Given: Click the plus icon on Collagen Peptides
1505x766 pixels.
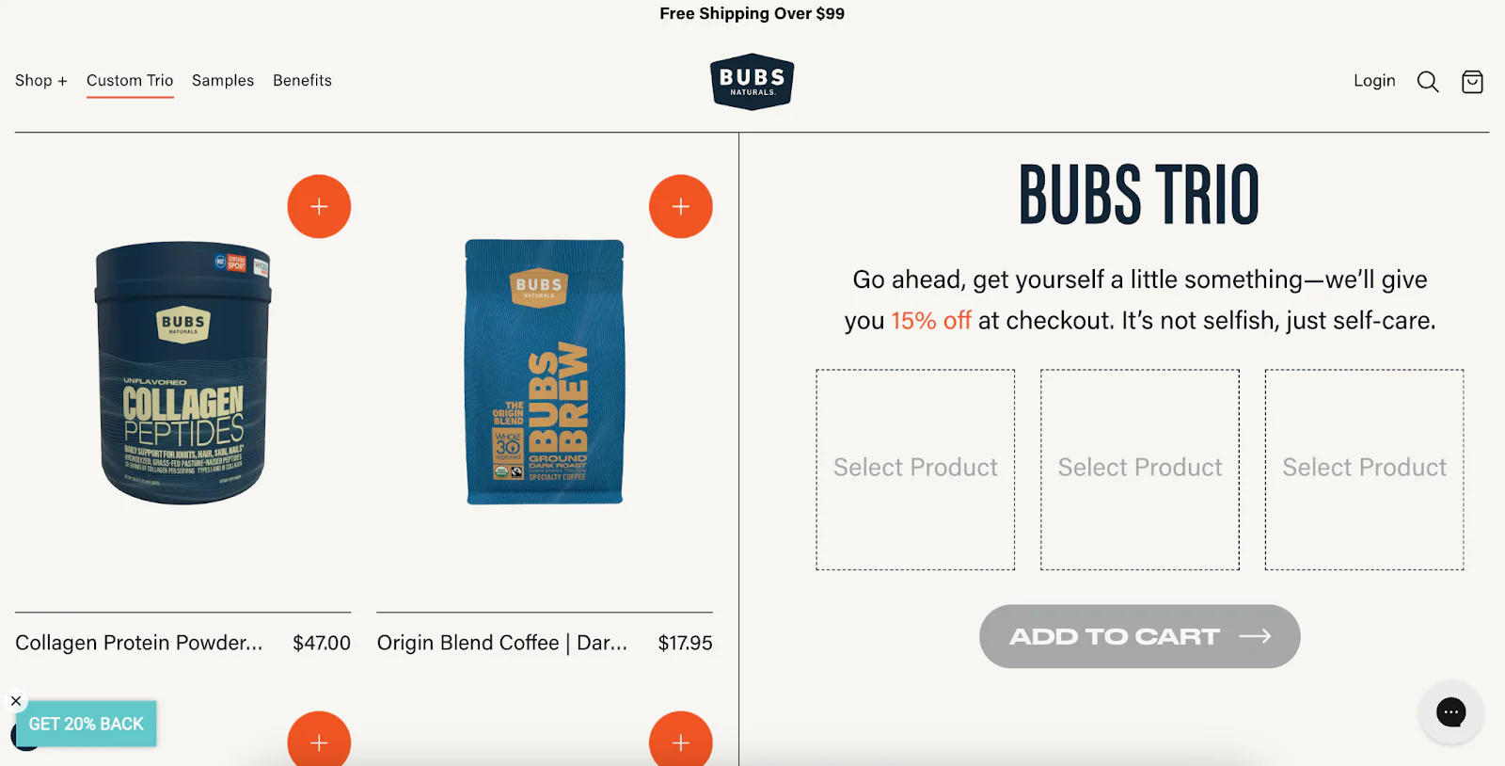Looking at the screenshot, I should click(x=319, y=206).
